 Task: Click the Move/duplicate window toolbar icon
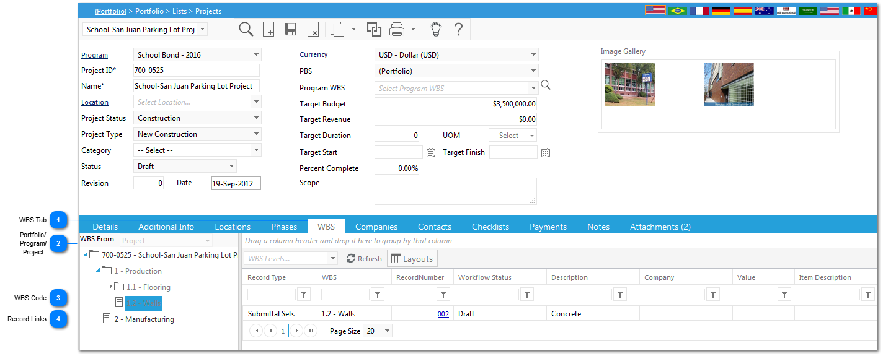(x=374, y=29)
